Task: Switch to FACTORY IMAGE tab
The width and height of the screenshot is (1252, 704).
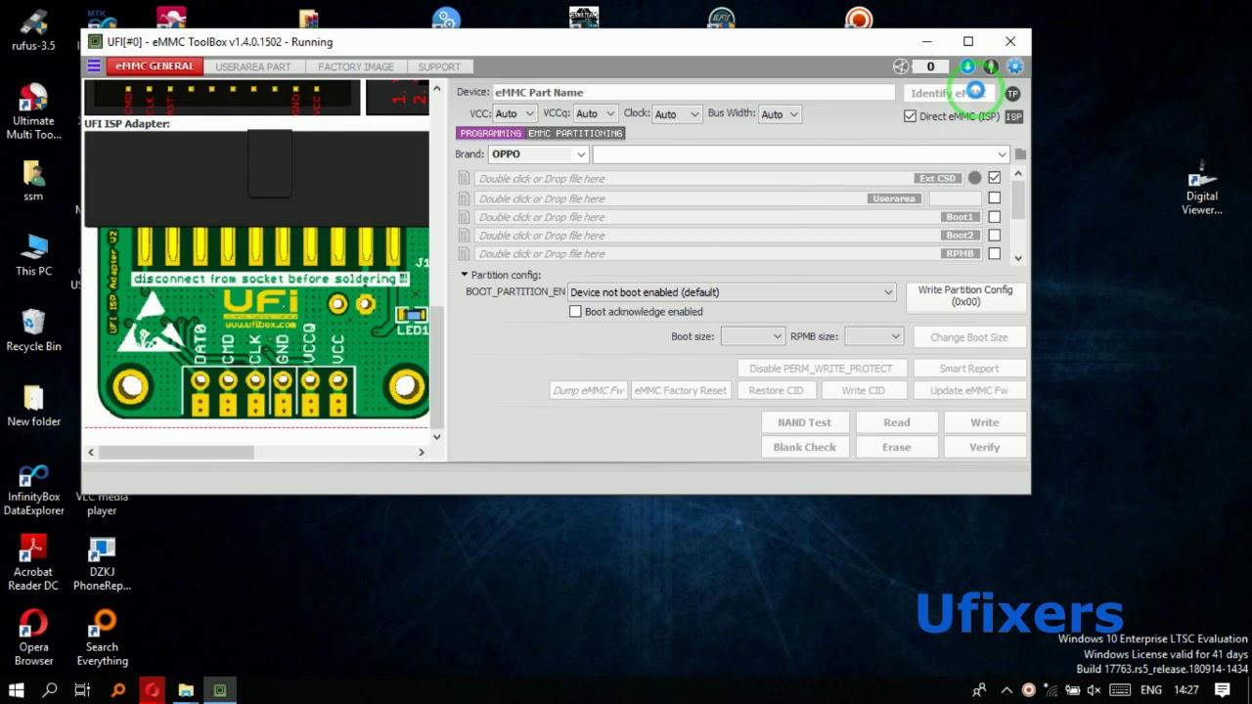Action: (x=356, y=66)
